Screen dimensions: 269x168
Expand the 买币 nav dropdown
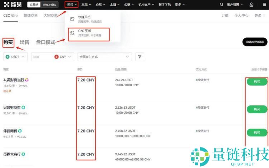[x=71, y=5]
